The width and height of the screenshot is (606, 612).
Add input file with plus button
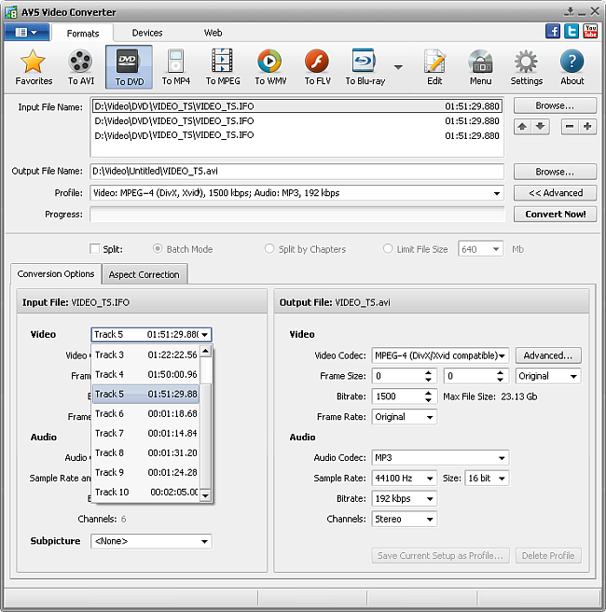[587, 127]
